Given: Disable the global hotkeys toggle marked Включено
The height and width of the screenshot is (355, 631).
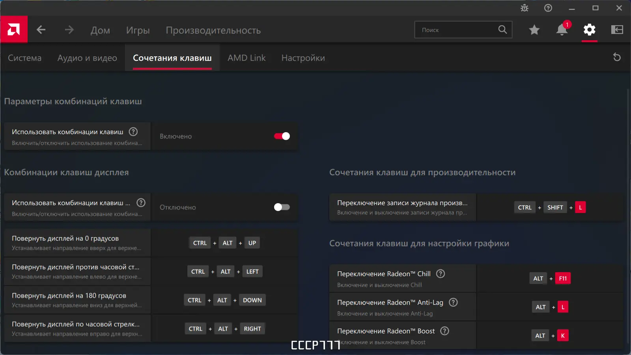Looking at the screenshot, I should [282, 136].
